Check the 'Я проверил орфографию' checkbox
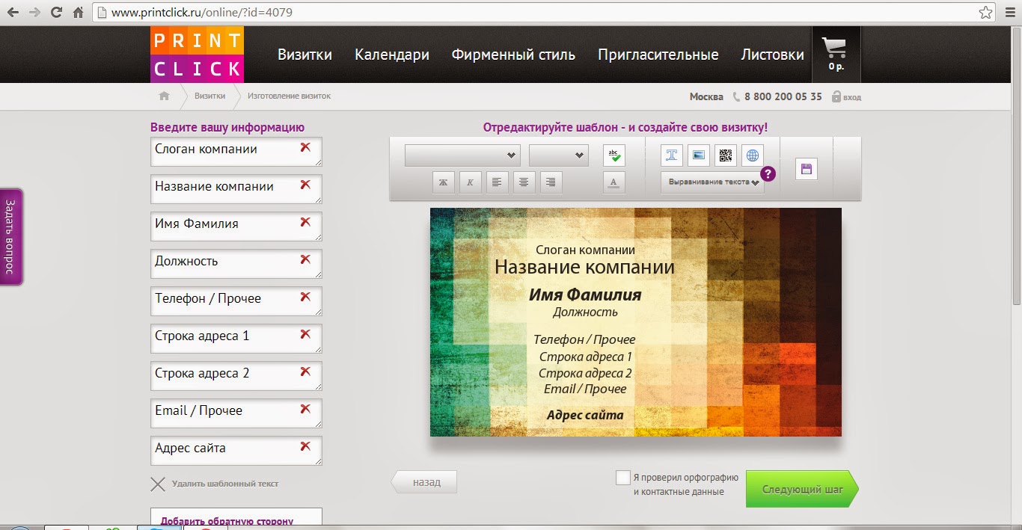 coord(622,478)
